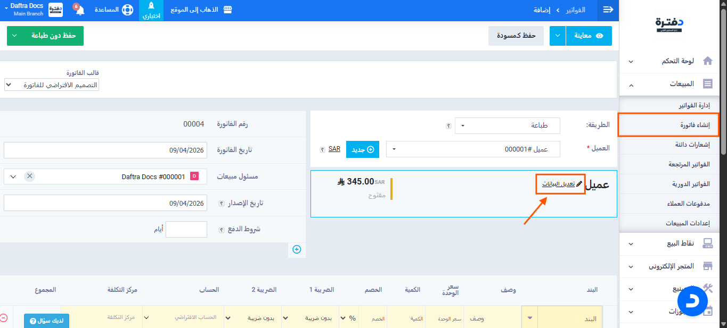Click the new client button
Screen dimensions: 727x328
pyautogui.click(x=363, y=149)
